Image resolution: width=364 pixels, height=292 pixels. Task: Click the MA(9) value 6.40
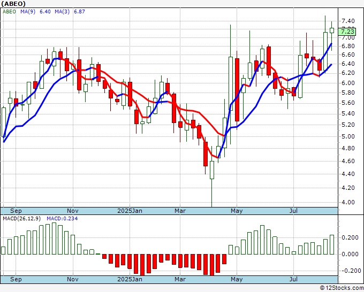point(45,12)
